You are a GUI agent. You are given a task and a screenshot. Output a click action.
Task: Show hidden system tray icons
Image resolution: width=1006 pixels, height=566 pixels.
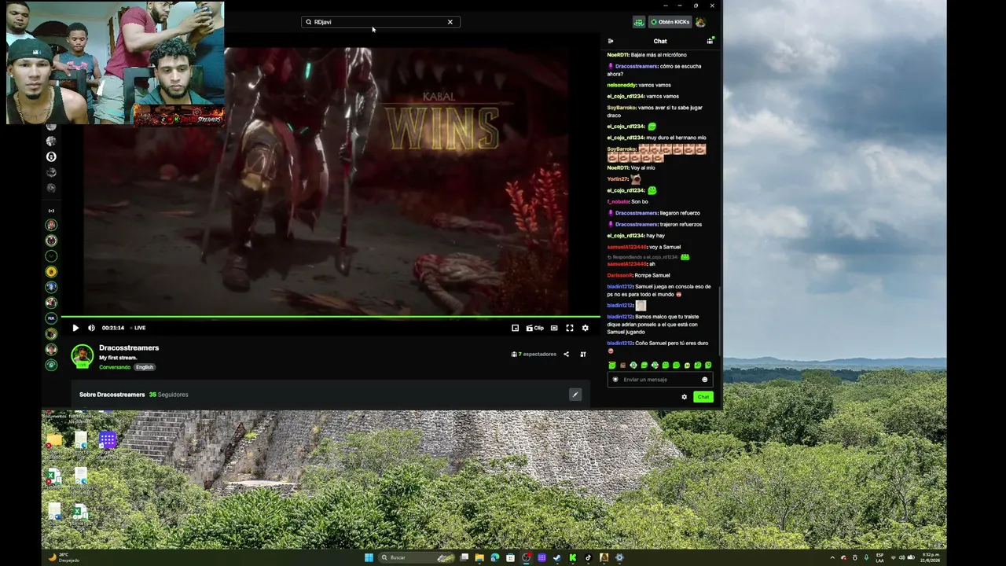click(833, 557)
